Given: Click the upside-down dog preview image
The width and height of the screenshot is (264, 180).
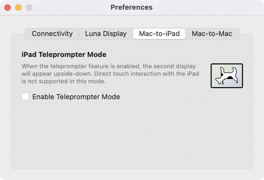Looking at the screenshot, I should tap(227, 76).
